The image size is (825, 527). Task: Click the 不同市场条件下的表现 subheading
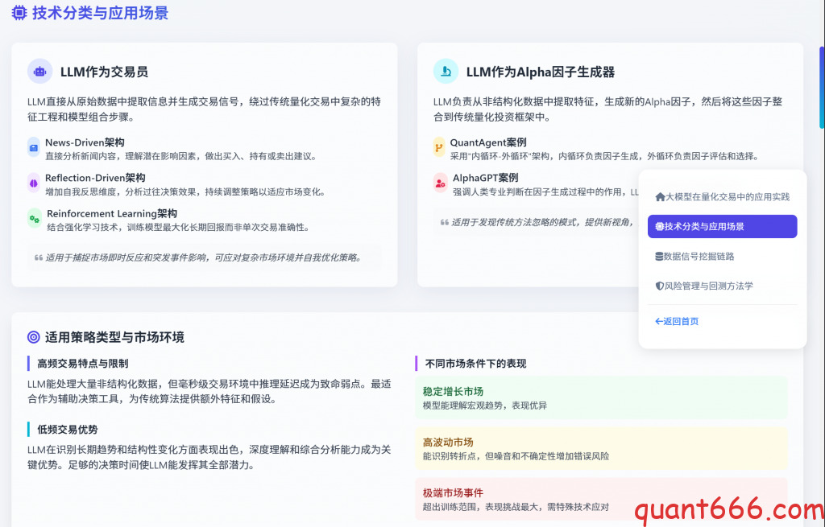[475, 364]
